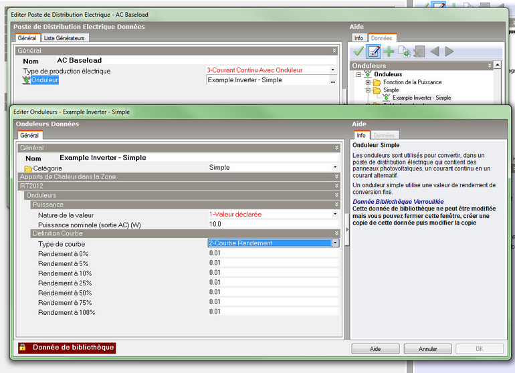Click the left arrow back icon
The width and height of the screenshot is (515, 373).
[434, 51]
